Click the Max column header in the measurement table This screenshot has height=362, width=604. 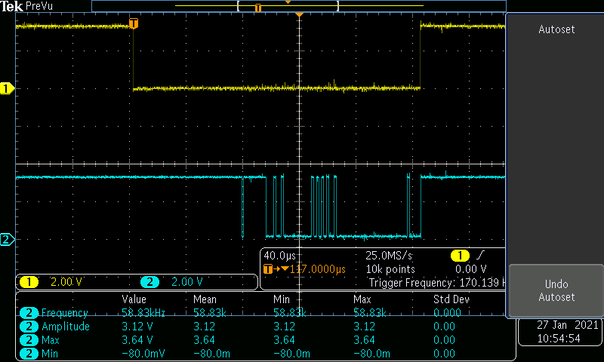point(362,299)
